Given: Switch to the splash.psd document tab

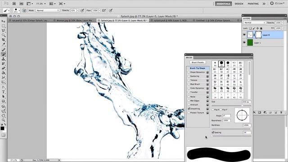Looking at the screenshot, I should (170, 21).
